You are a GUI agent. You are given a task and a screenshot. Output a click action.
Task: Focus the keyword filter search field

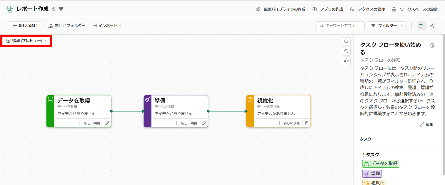point(340,26)
